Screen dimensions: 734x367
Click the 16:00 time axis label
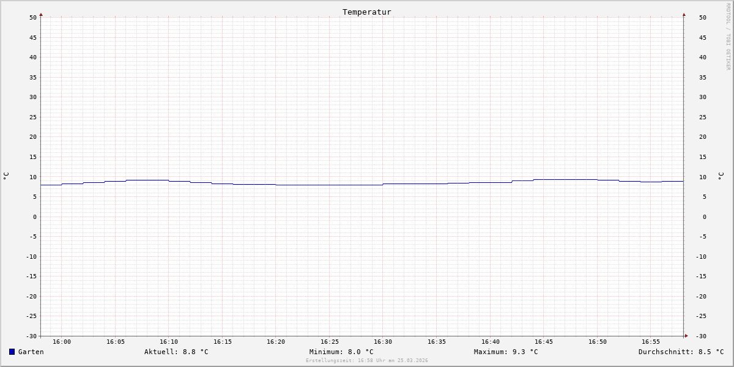tap(62, 341)
